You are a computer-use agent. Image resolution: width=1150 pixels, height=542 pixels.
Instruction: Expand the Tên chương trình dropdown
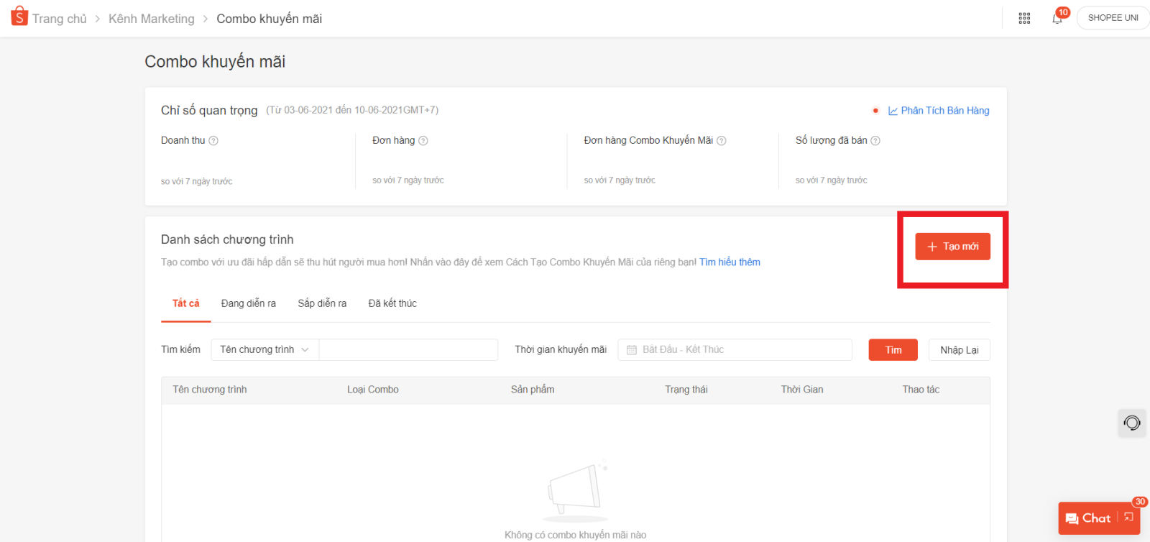tap(264, 350)
